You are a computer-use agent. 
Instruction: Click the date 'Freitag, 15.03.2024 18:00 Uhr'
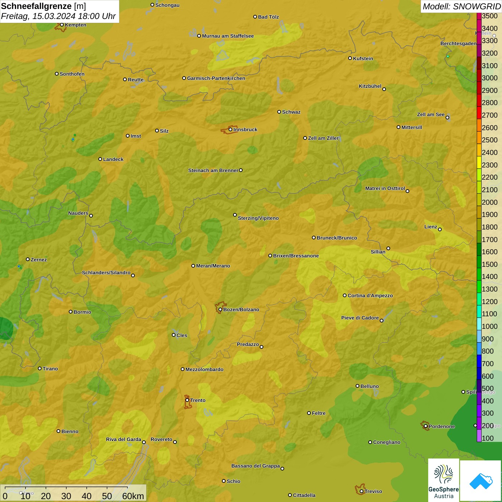pos(58,16)
